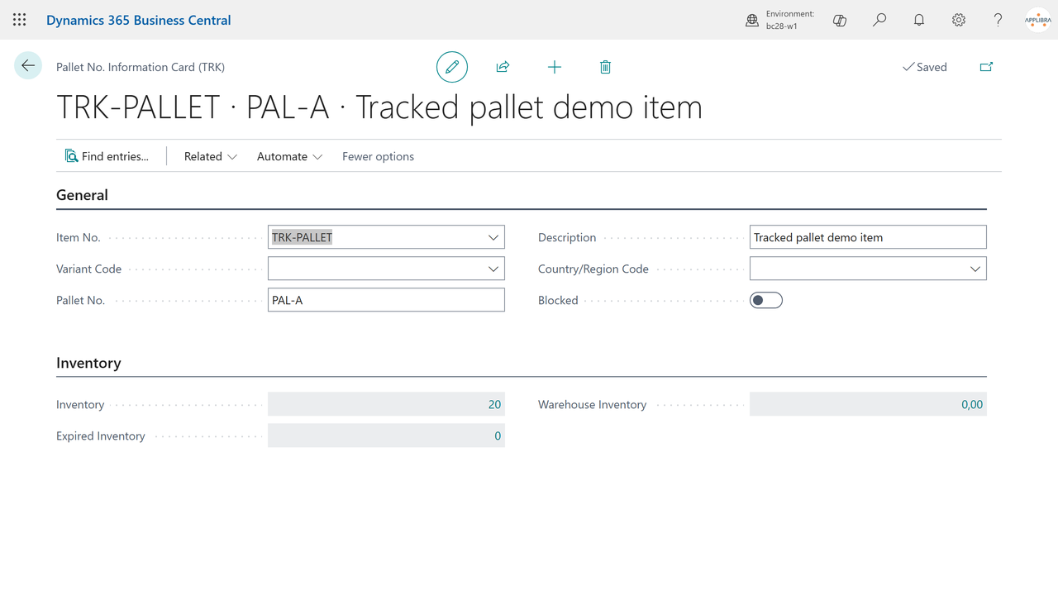Image resolution: width=1058 pixels, height=595 pixels.
Task: Delete the record with trash icon
Action: [605, 67]
